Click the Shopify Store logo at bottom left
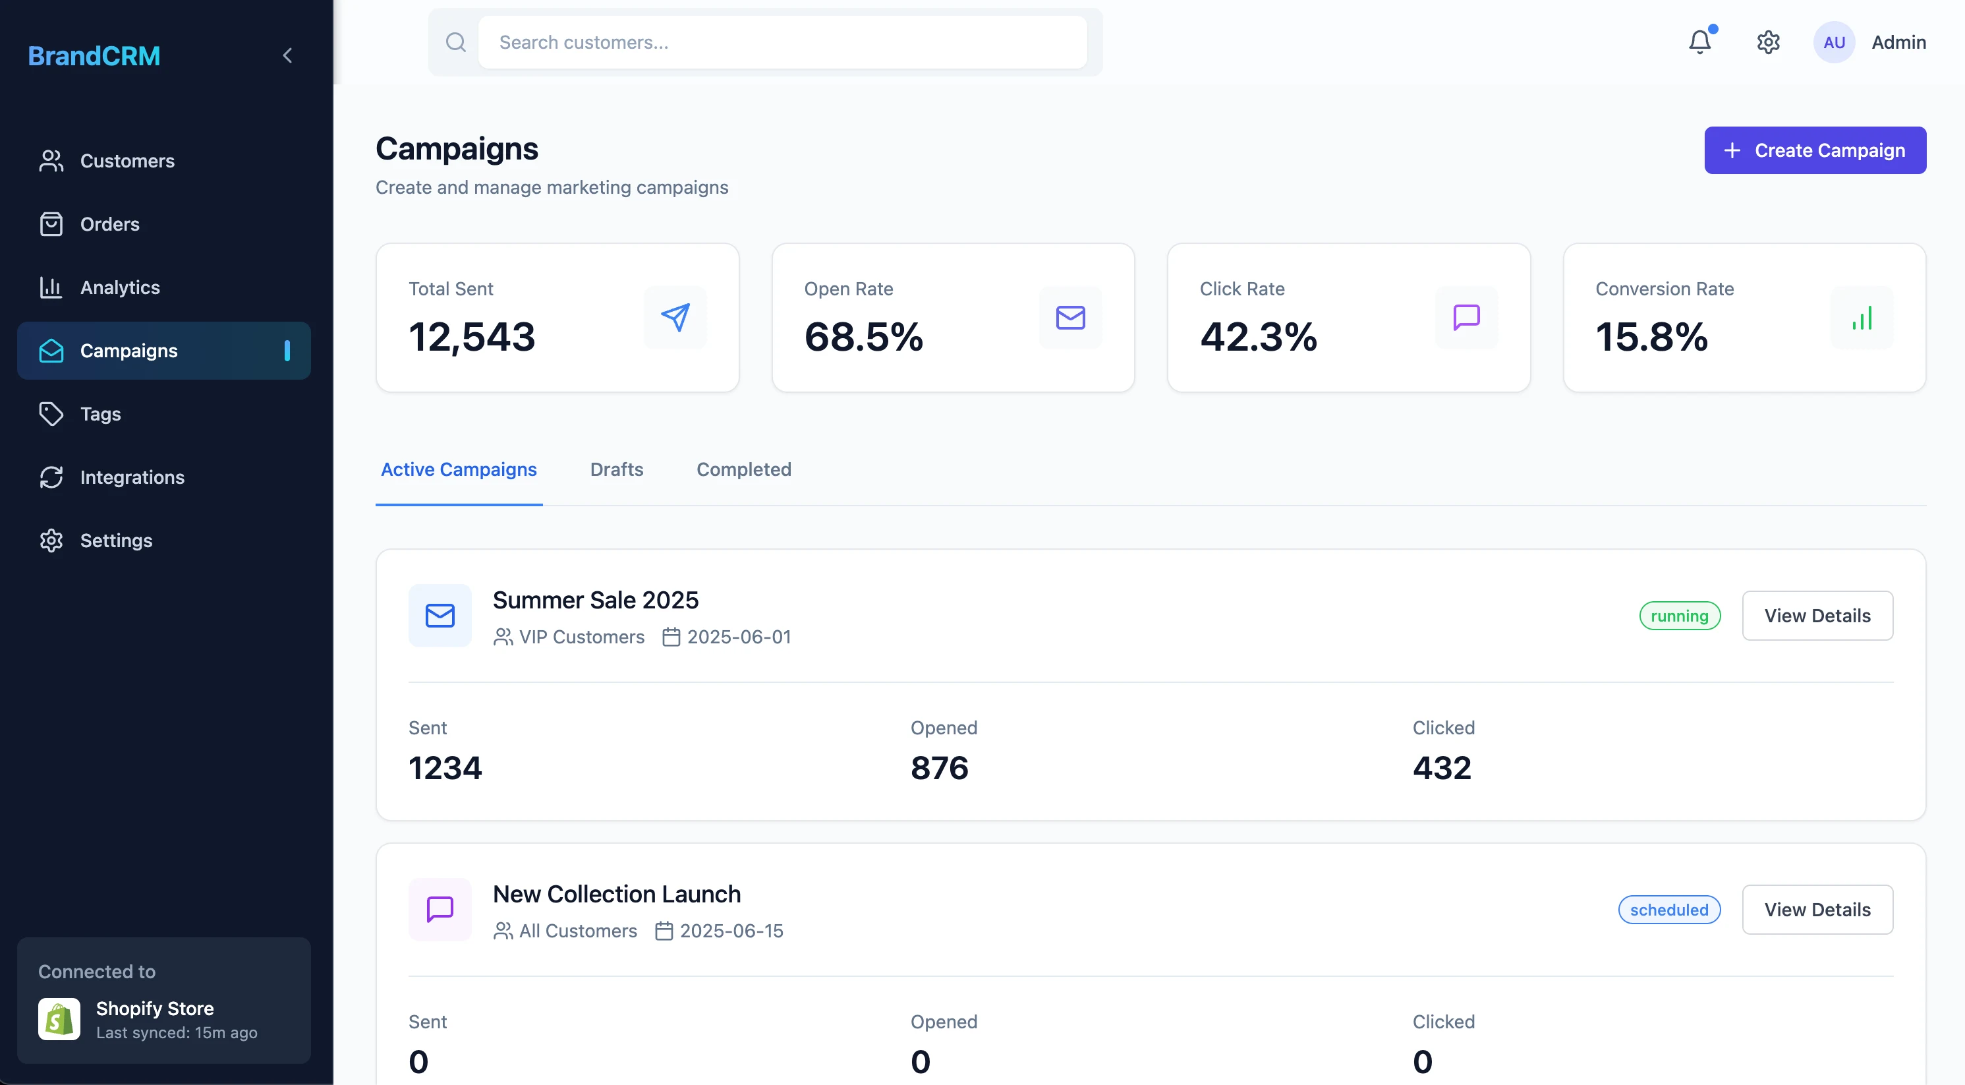Viewport: 1965px width, 1085px height. [x=59, y=1018]
